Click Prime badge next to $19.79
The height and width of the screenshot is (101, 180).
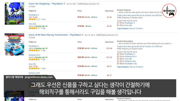tap(94, 17)
